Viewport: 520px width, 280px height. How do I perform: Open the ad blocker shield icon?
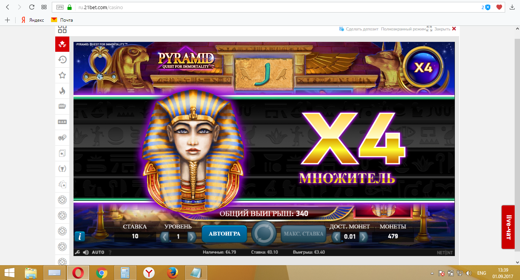[x=487, y=7]
